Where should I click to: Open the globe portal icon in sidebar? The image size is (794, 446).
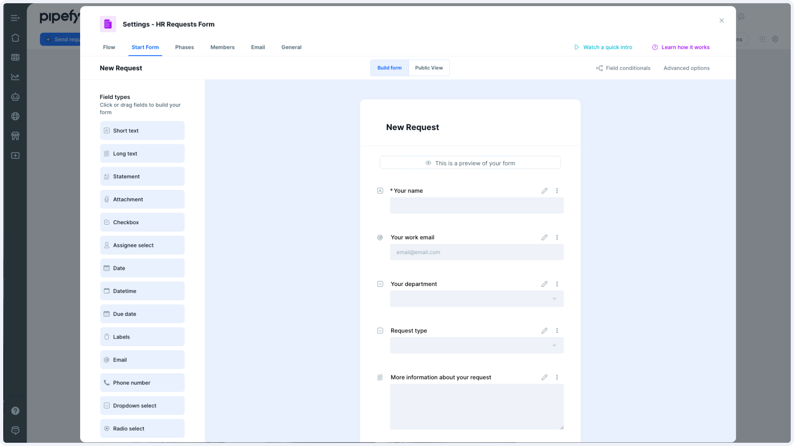(15, 116)
